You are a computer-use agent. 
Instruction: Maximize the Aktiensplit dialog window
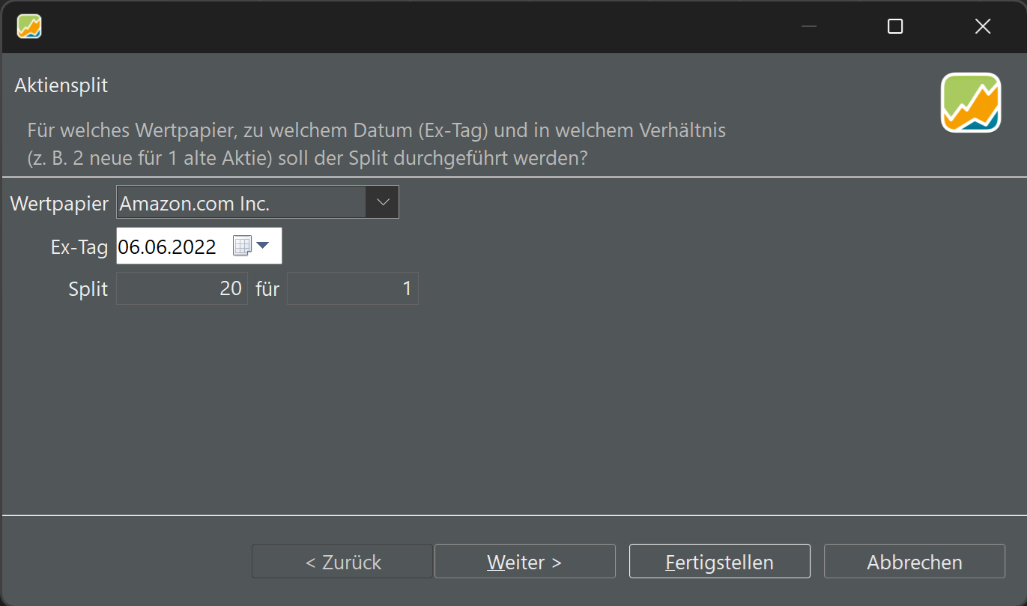895,26
